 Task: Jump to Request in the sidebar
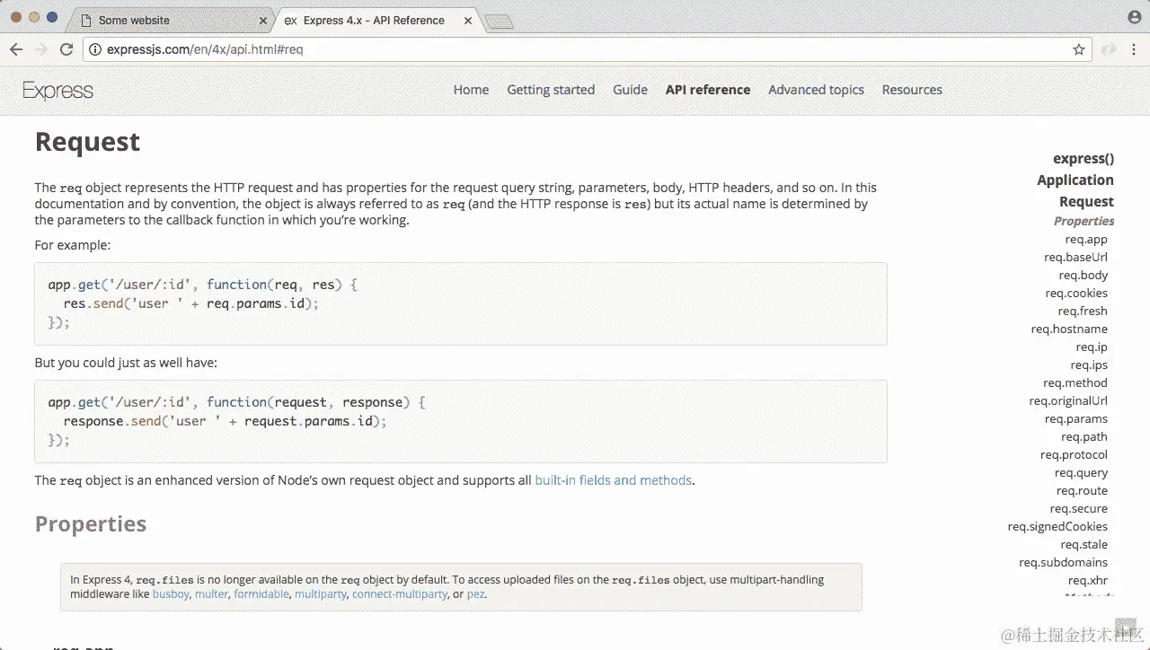1086,202
